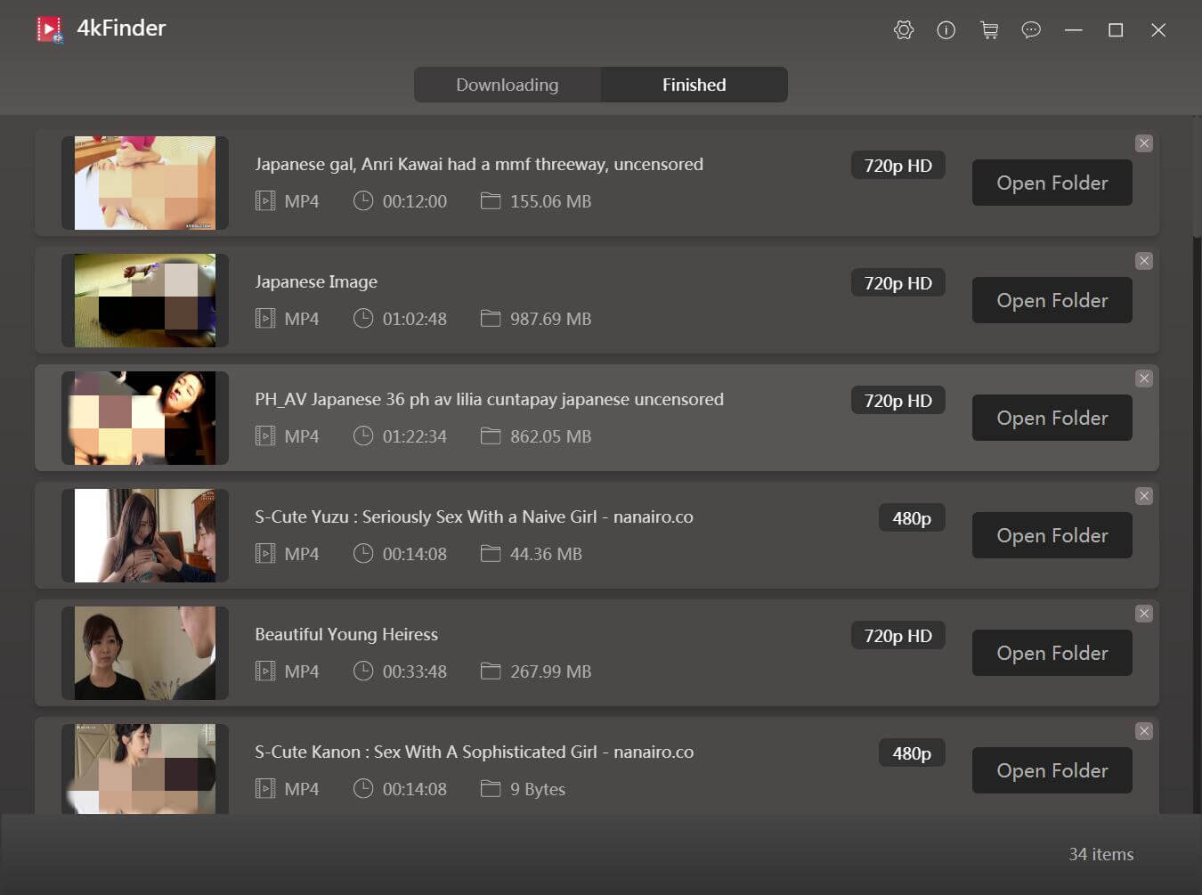Select the Finished tab
1202x895 pixels.
click(x=694, y=85)
